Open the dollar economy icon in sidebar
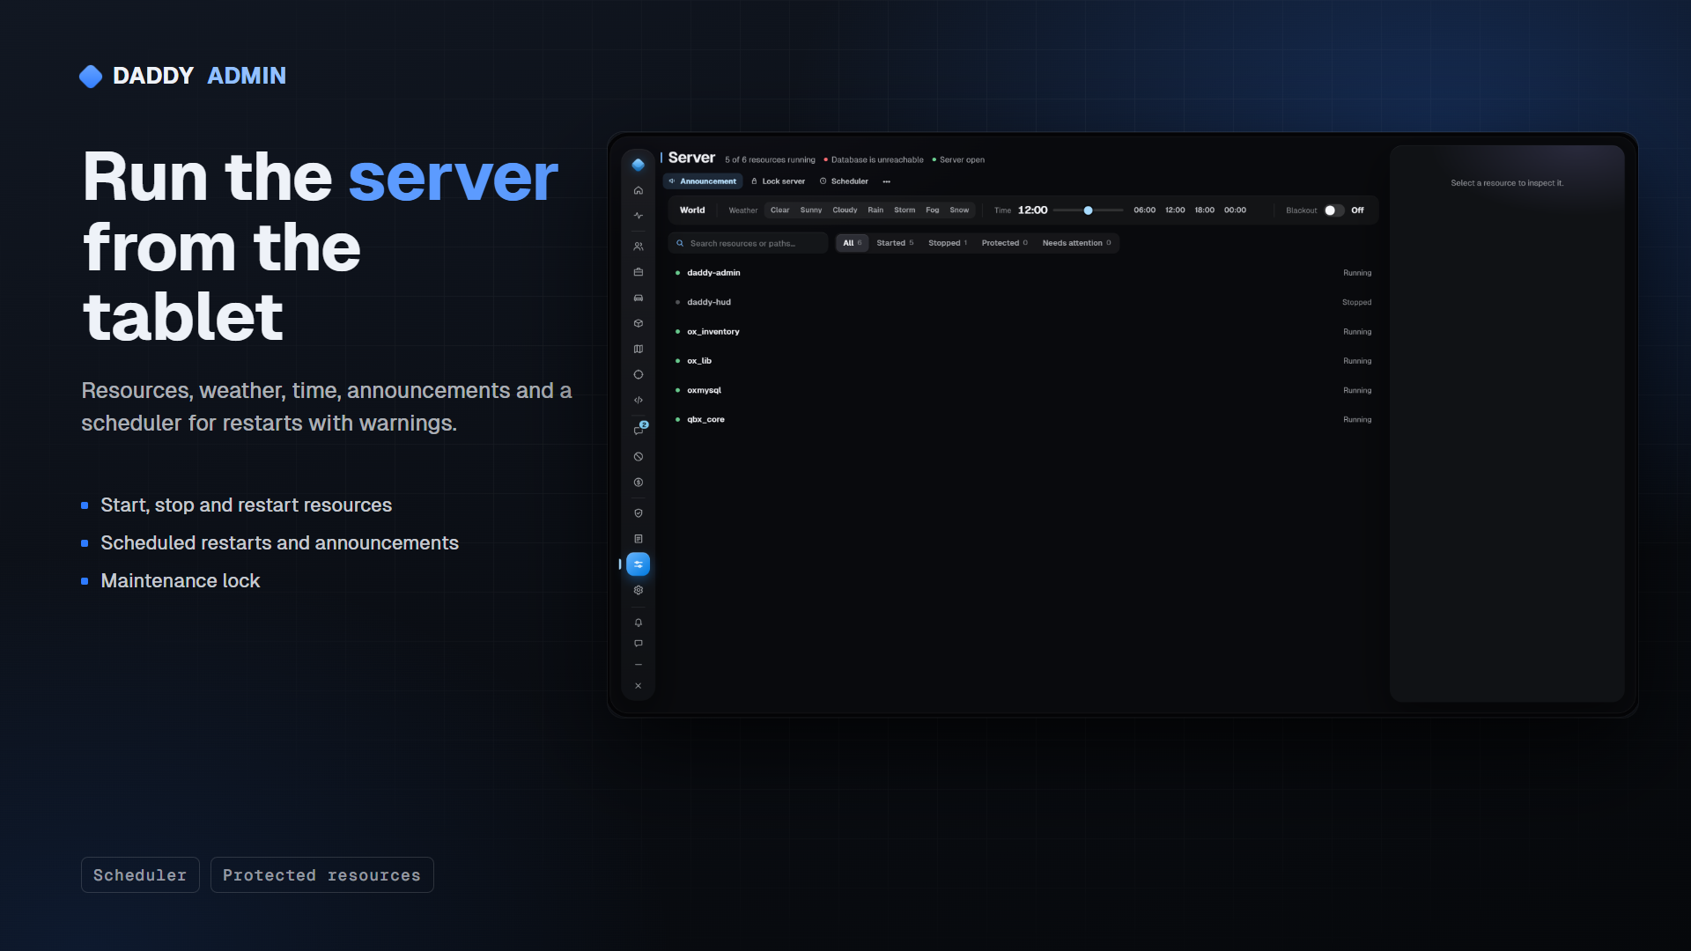This screenshot has height=951, width=1691. pyautogui.click(x=639, y=483)
